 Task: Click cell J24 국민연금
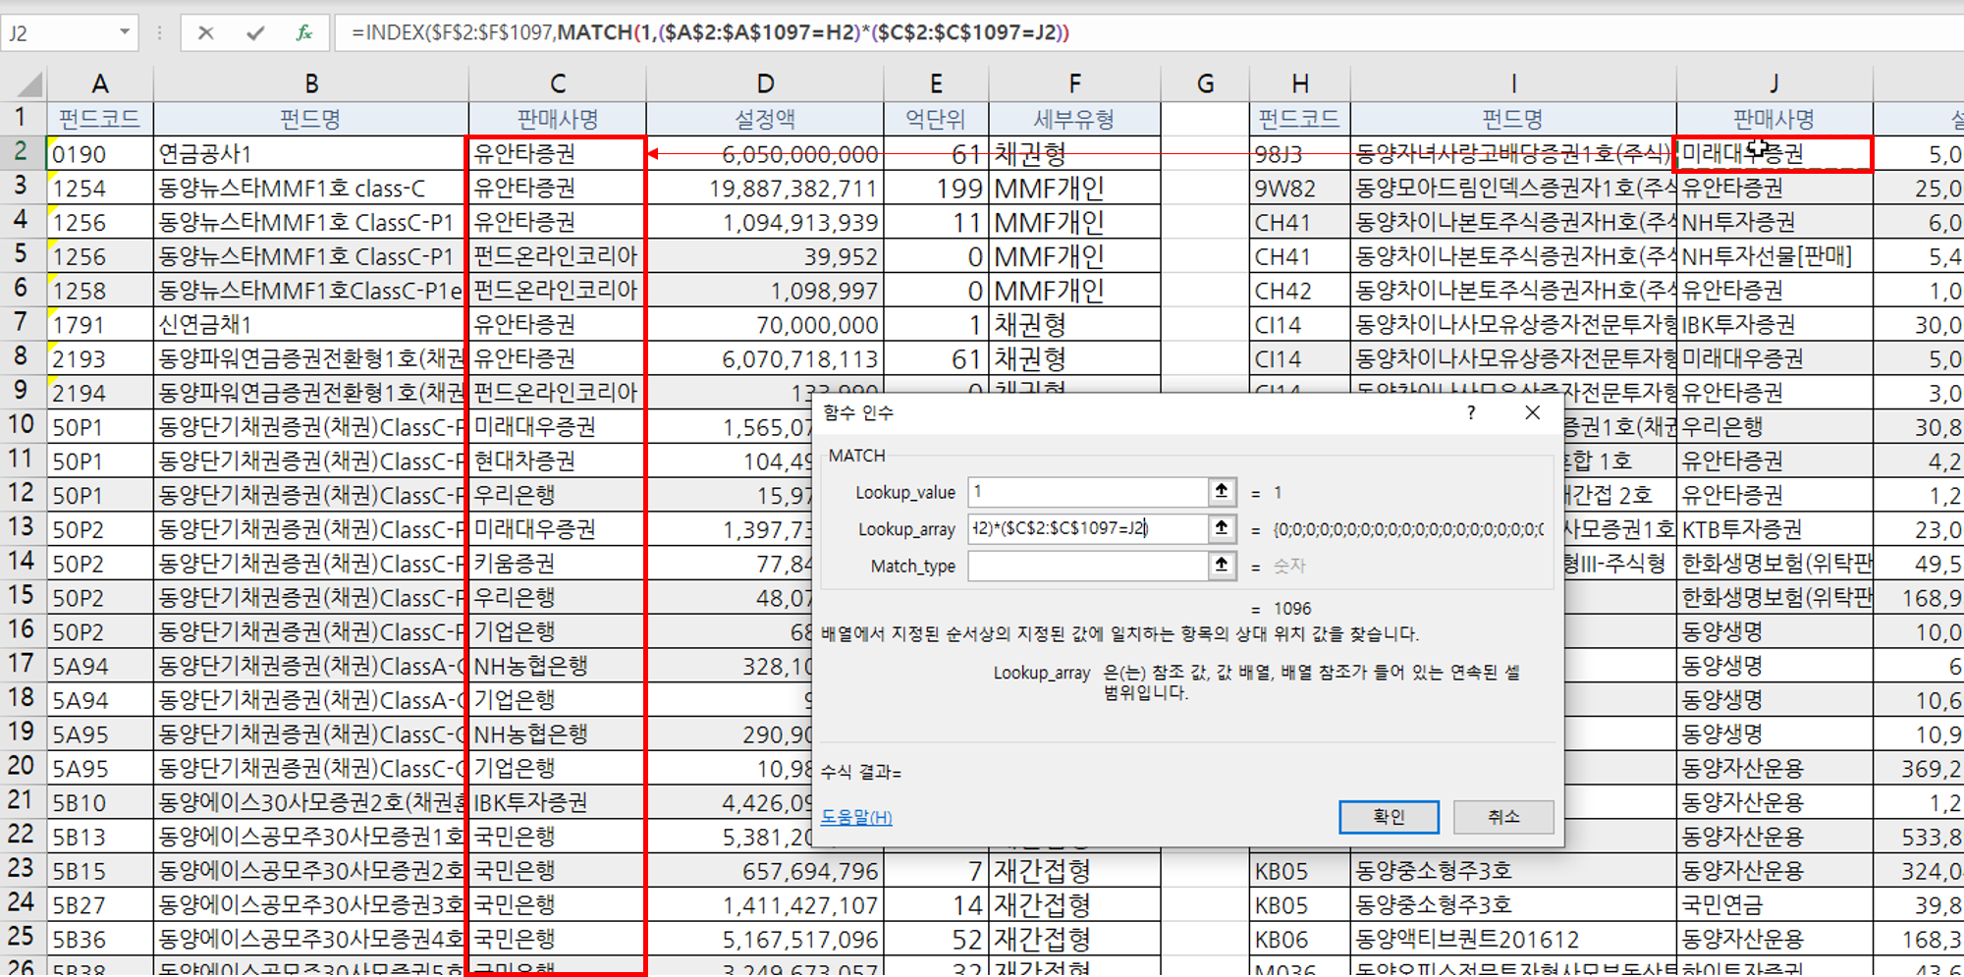[1774, 904]
